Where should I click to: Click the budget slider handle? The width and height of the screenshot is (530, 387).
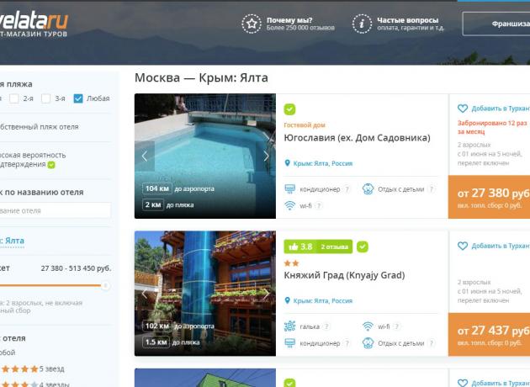click(x=105, y=285)
